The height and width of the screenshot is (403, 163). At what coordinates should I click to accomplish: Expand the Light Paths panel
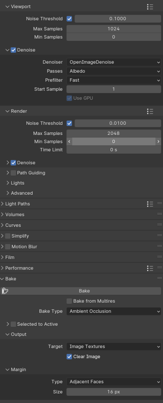[x=17, y=204]
